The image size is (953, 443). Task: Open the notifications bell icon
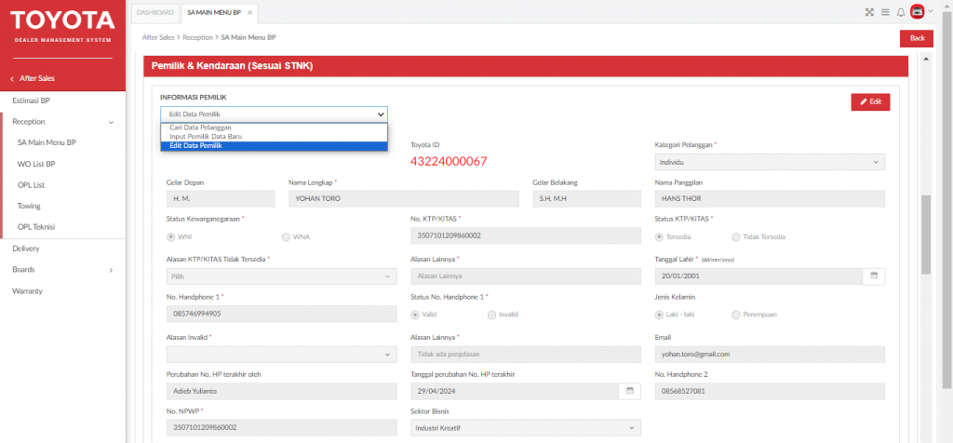[x=901, y=12]
